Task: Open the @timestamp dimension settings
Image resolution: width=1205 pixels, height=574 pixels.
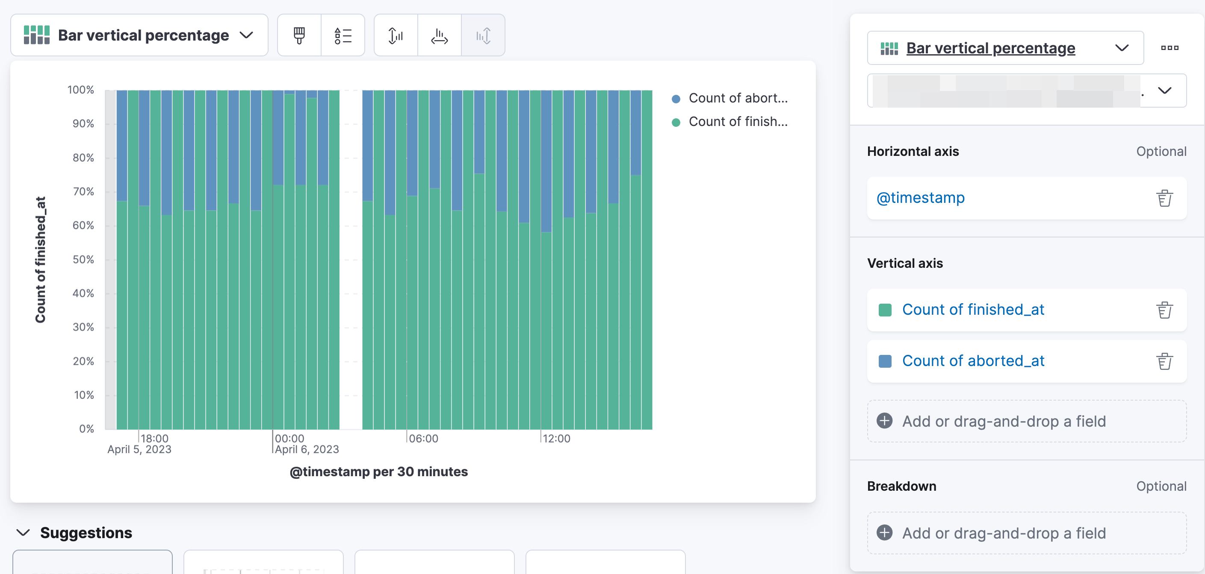Action: [x=920, y=198]
